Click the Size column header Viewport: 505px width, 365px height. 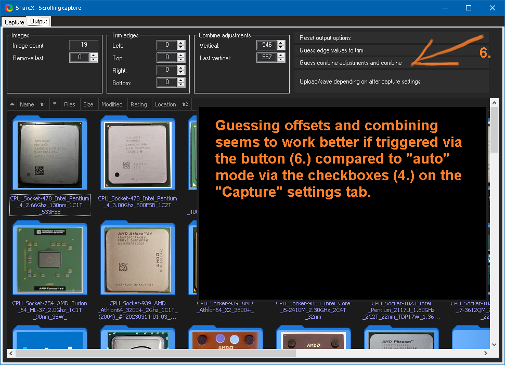point(88,104)
